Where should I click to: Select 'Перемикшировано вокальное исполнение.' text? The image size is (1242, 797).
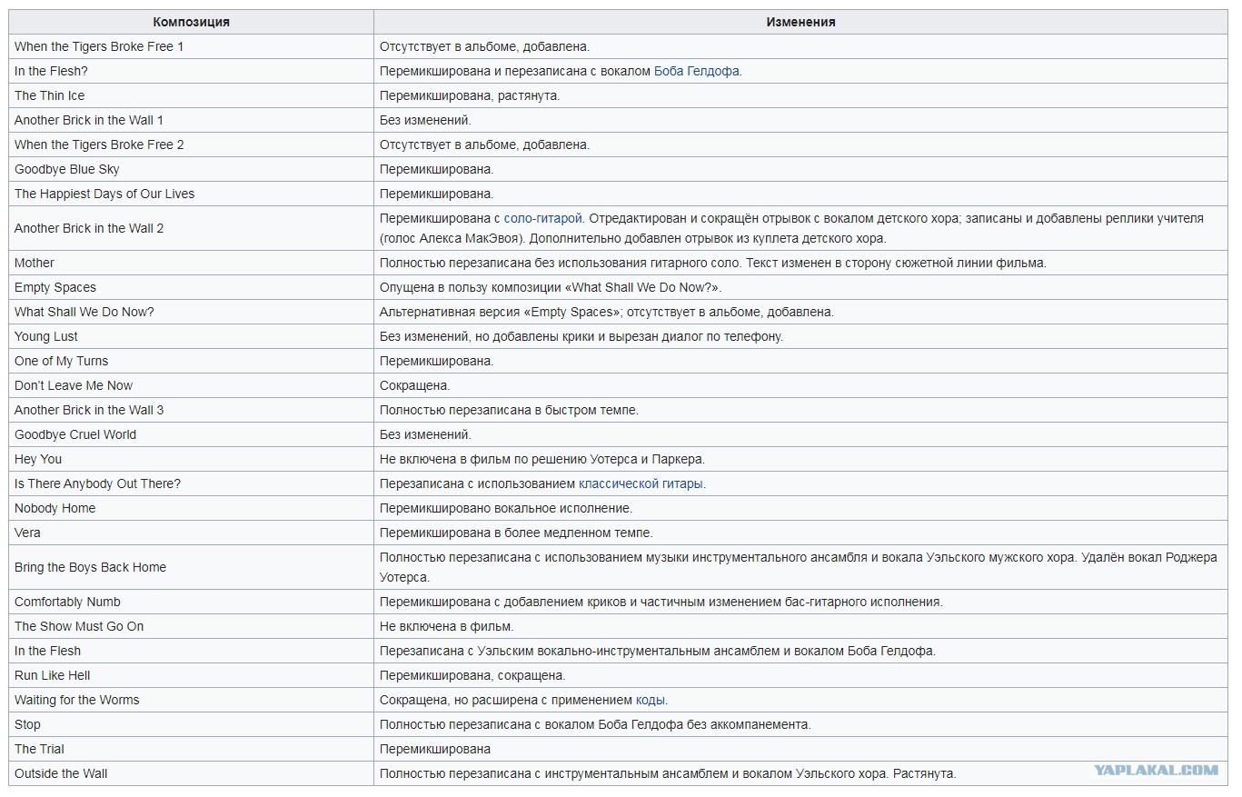tap(506, 508)
